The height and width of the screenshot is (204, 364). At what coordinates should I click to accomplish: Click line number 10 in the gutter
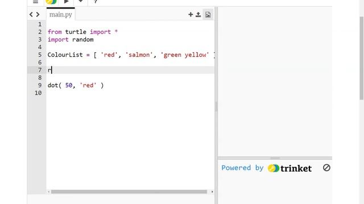pos(38,93)
